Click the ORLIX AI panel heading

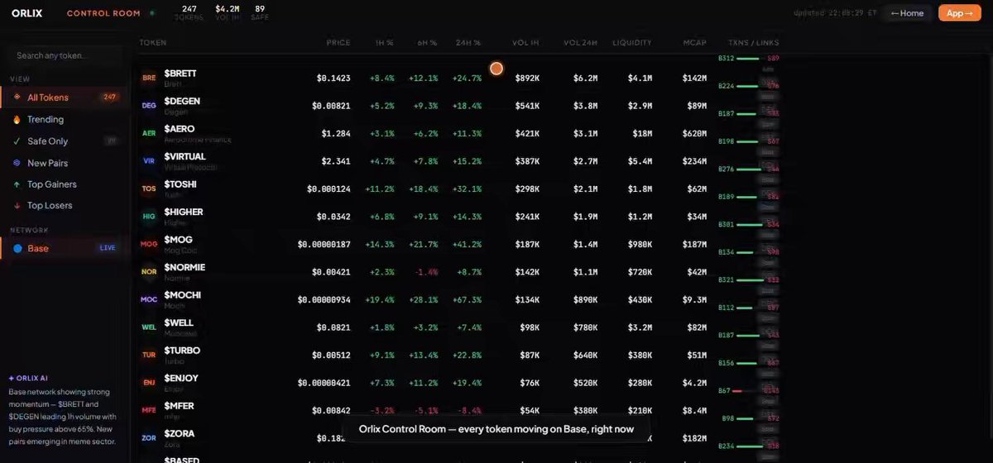30,379
